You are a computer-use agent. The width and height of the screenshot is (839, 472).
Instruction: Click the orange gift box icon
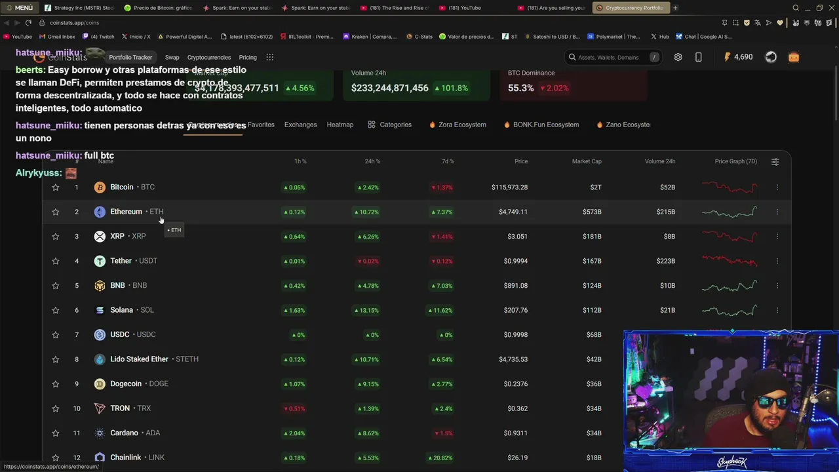pos(794,57)
